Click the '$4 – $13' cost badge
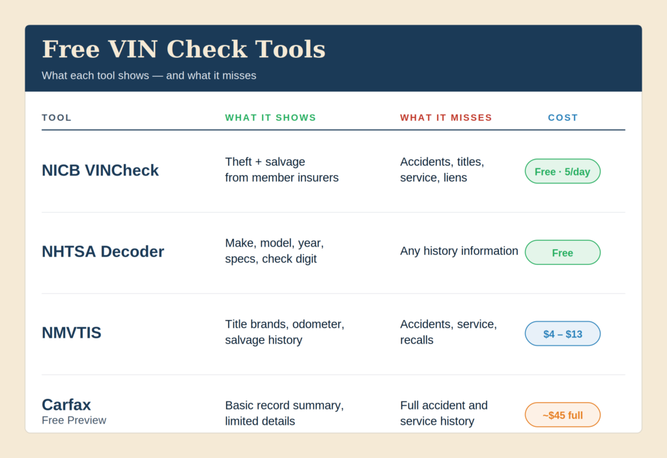667x458 pixels. [562, 334]
